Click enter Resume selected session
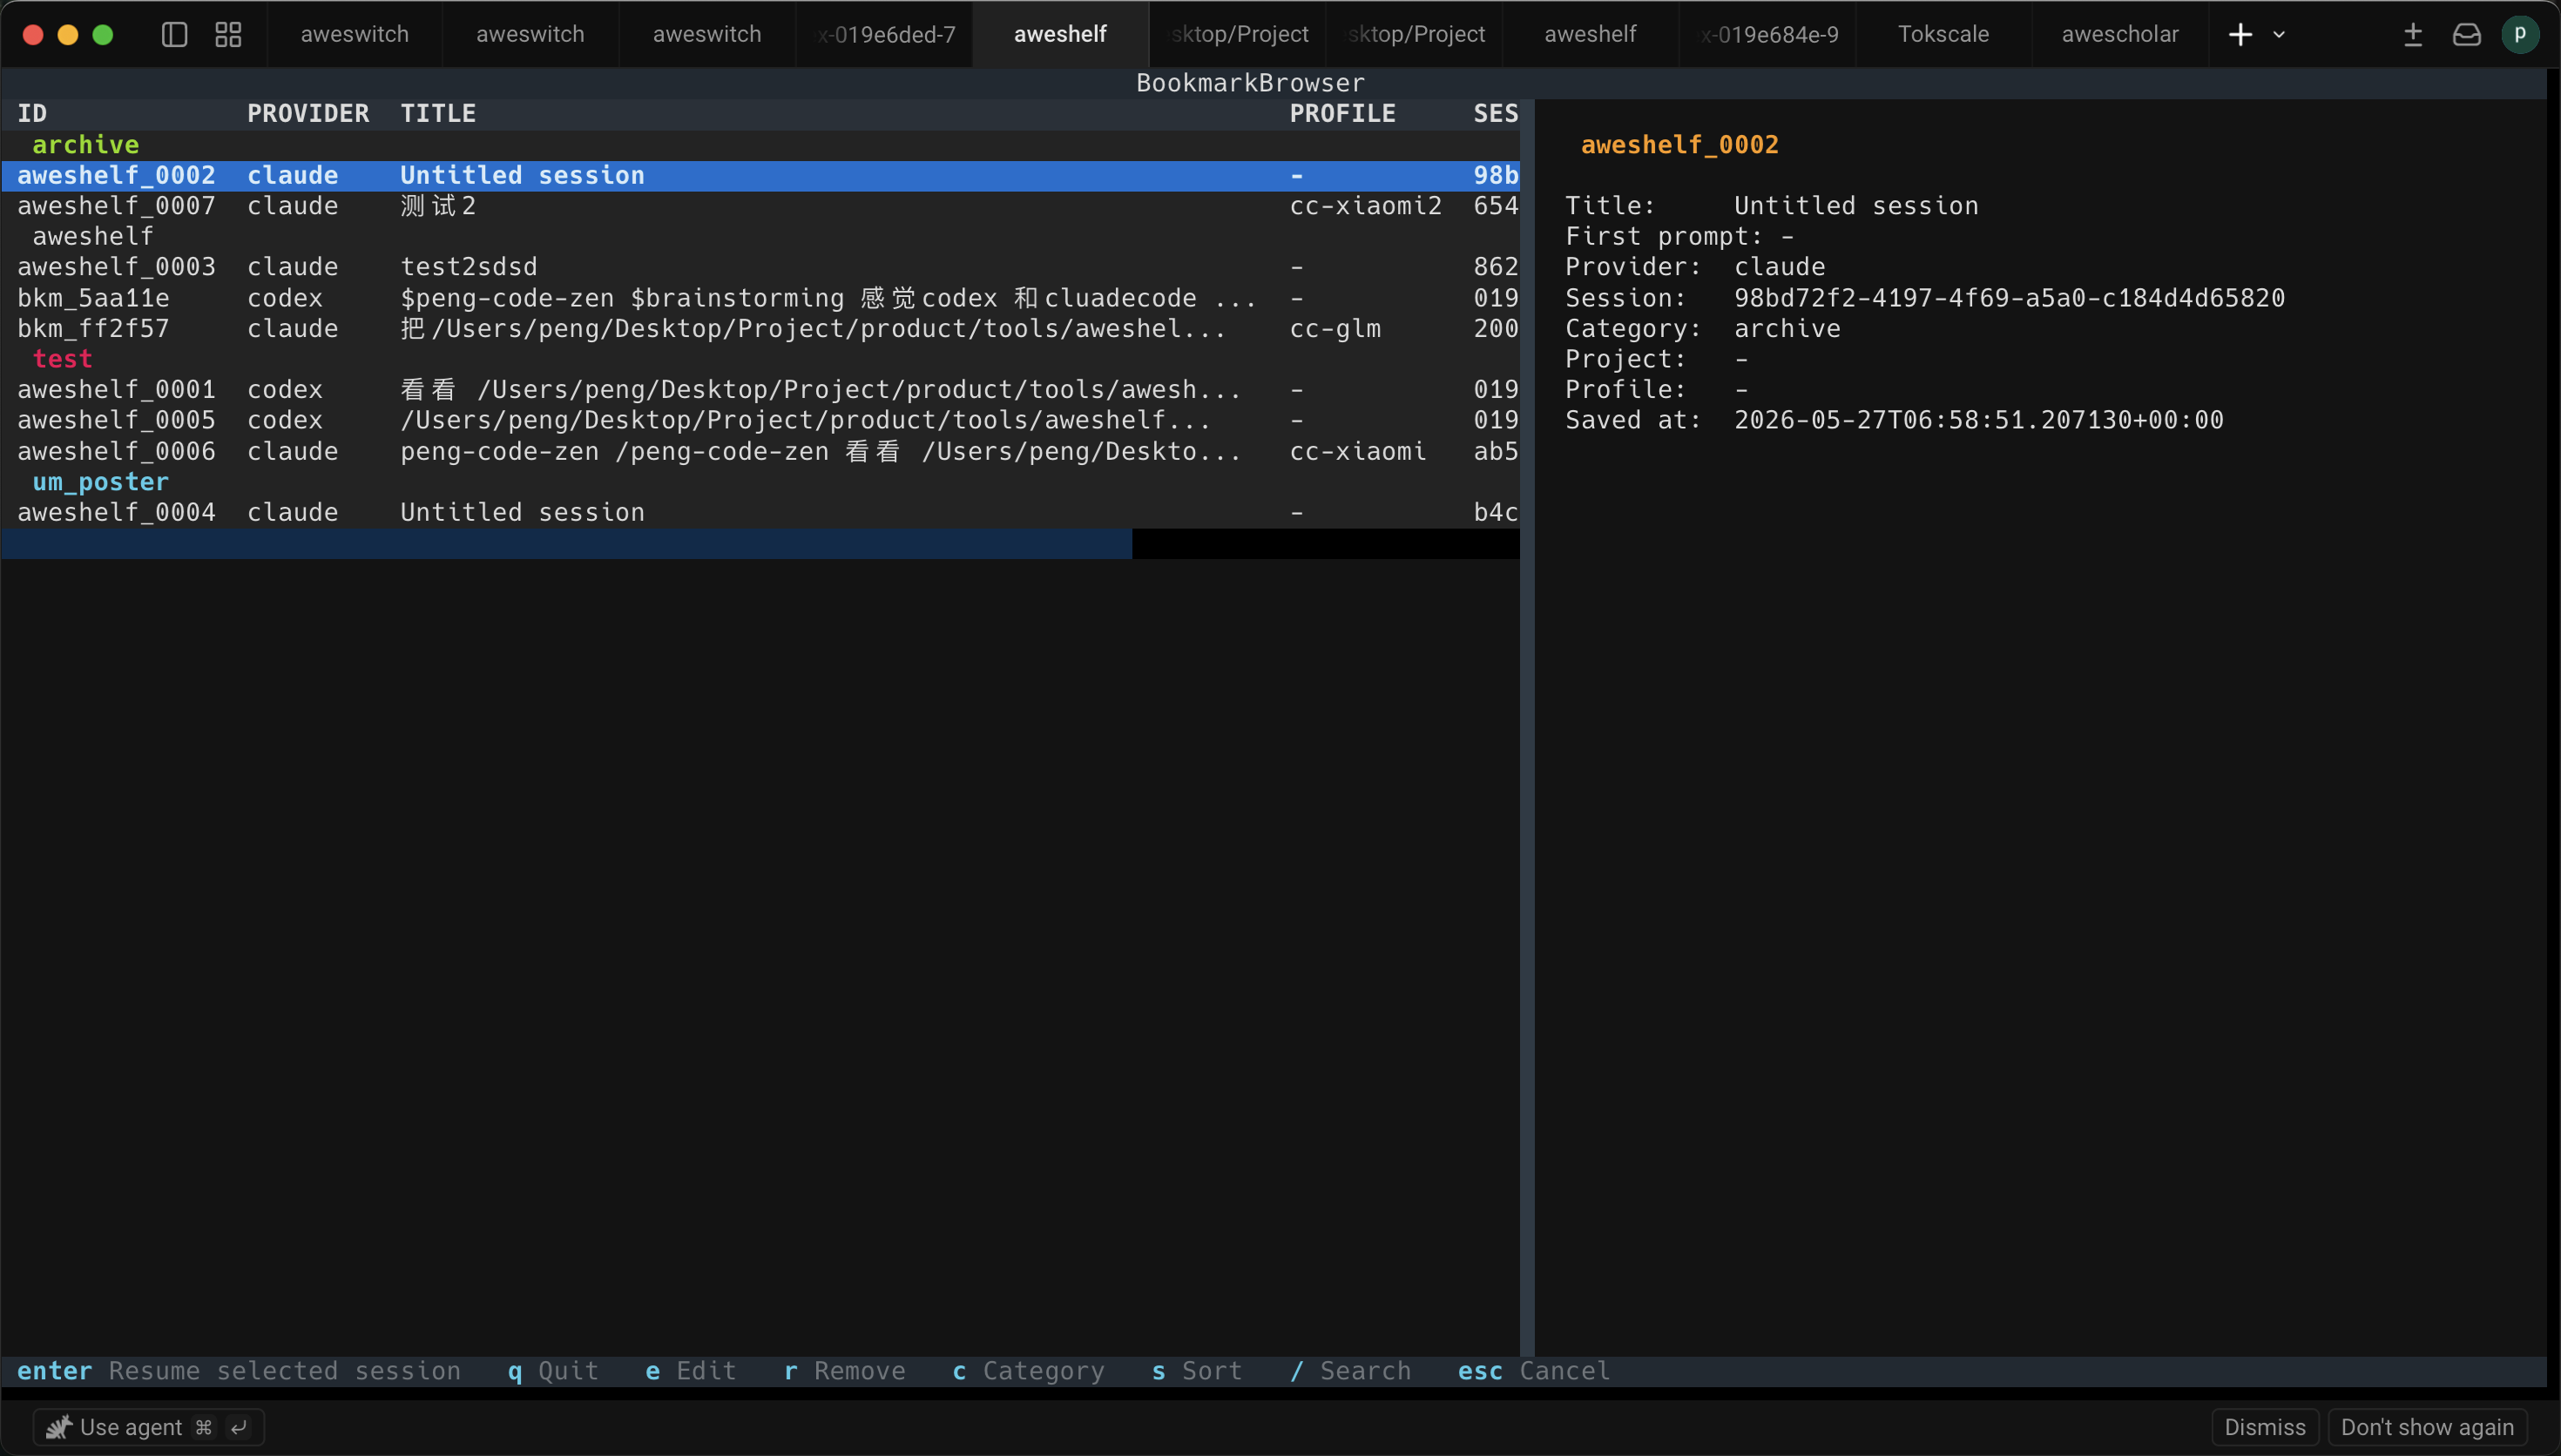Image resolution: width=2561 pixels, height=1456 pixels. 239,1371
